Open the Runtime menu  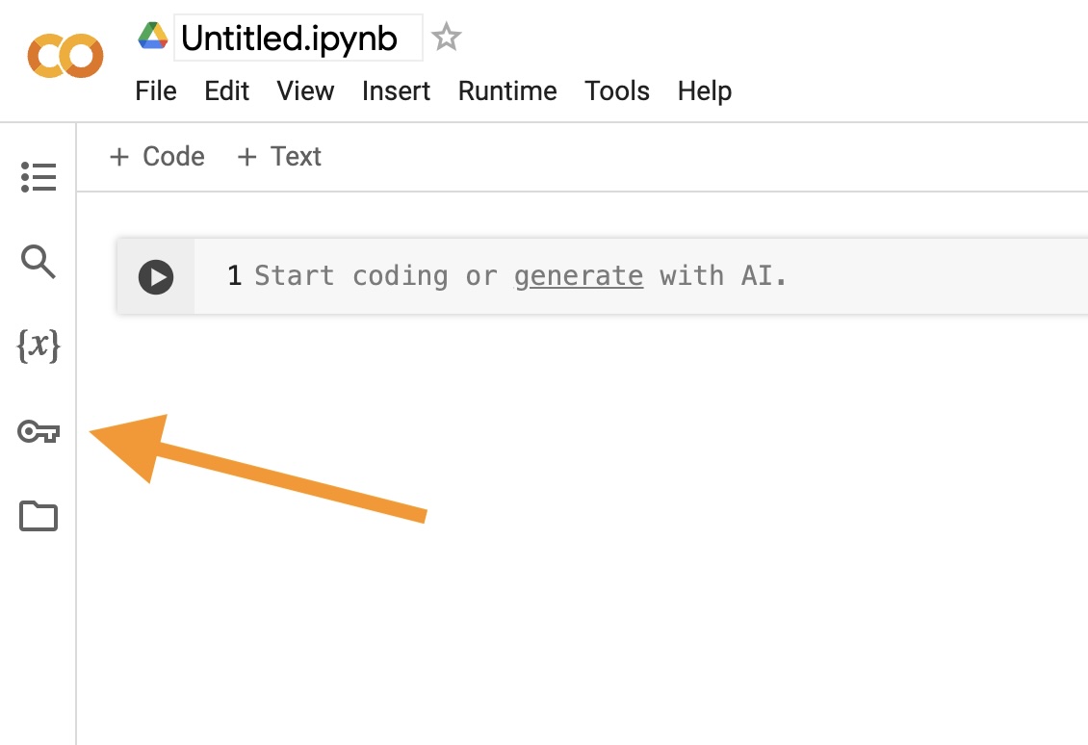tap(507, 90)
